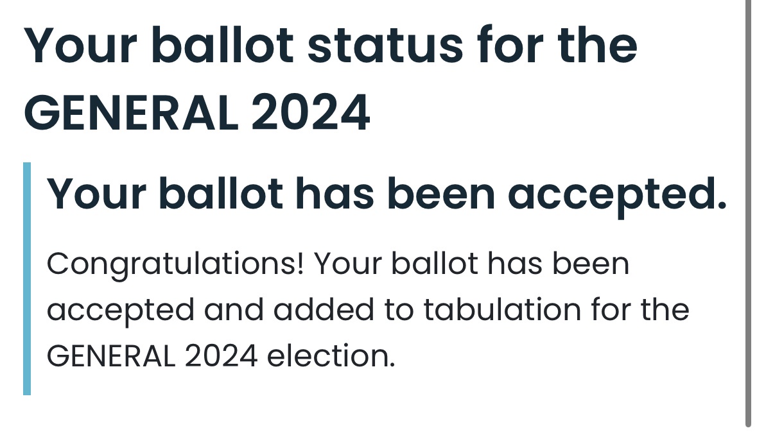Click "2024" in the large main heading
757x444 pixels.
pyautogui.click(x=310, y=113)
